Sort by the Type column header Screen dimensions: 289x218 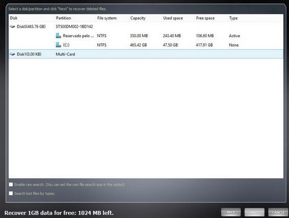point(233,18)
